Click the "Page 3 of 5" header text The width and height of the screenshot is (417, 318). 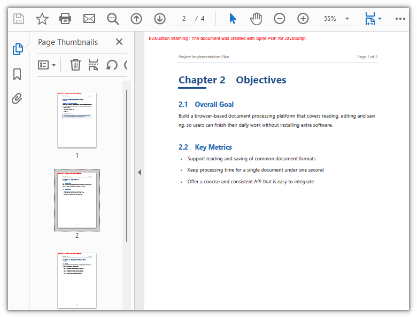pos(367,57)
